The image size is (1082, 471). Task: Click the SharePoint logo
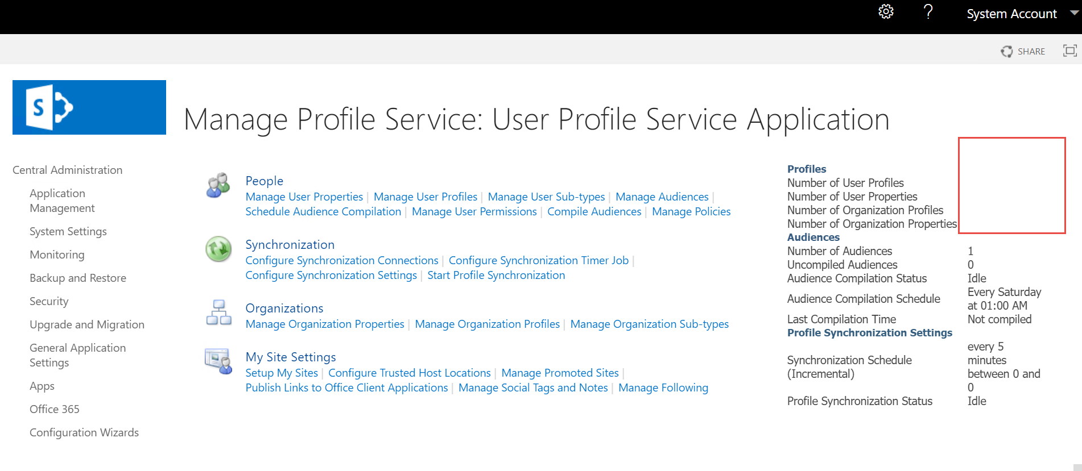[89, 107]
